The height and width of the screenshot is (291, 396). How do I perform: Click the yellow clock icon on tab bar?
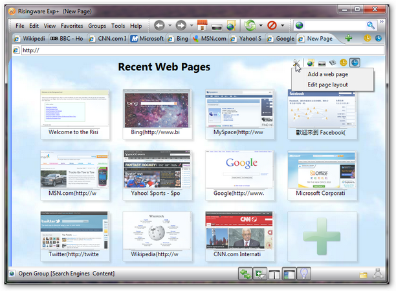pyautogui.click(x=368, y=38)
